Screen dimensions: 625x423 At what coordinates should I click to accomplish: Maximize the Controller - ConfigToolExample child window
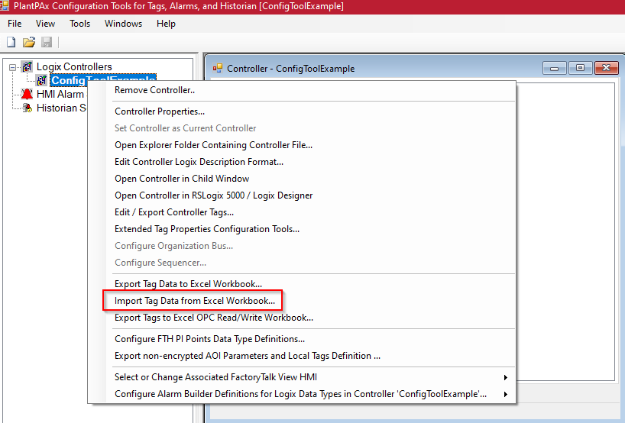[580, 68]
